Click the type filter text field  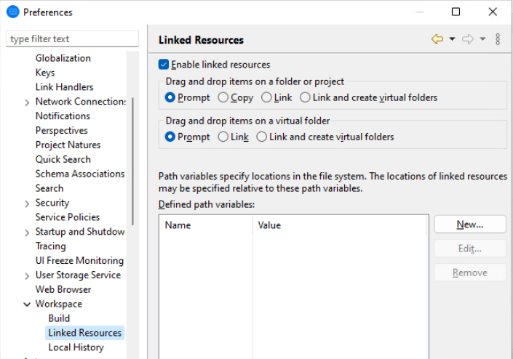pyautogui.click(x=72, y=39)
